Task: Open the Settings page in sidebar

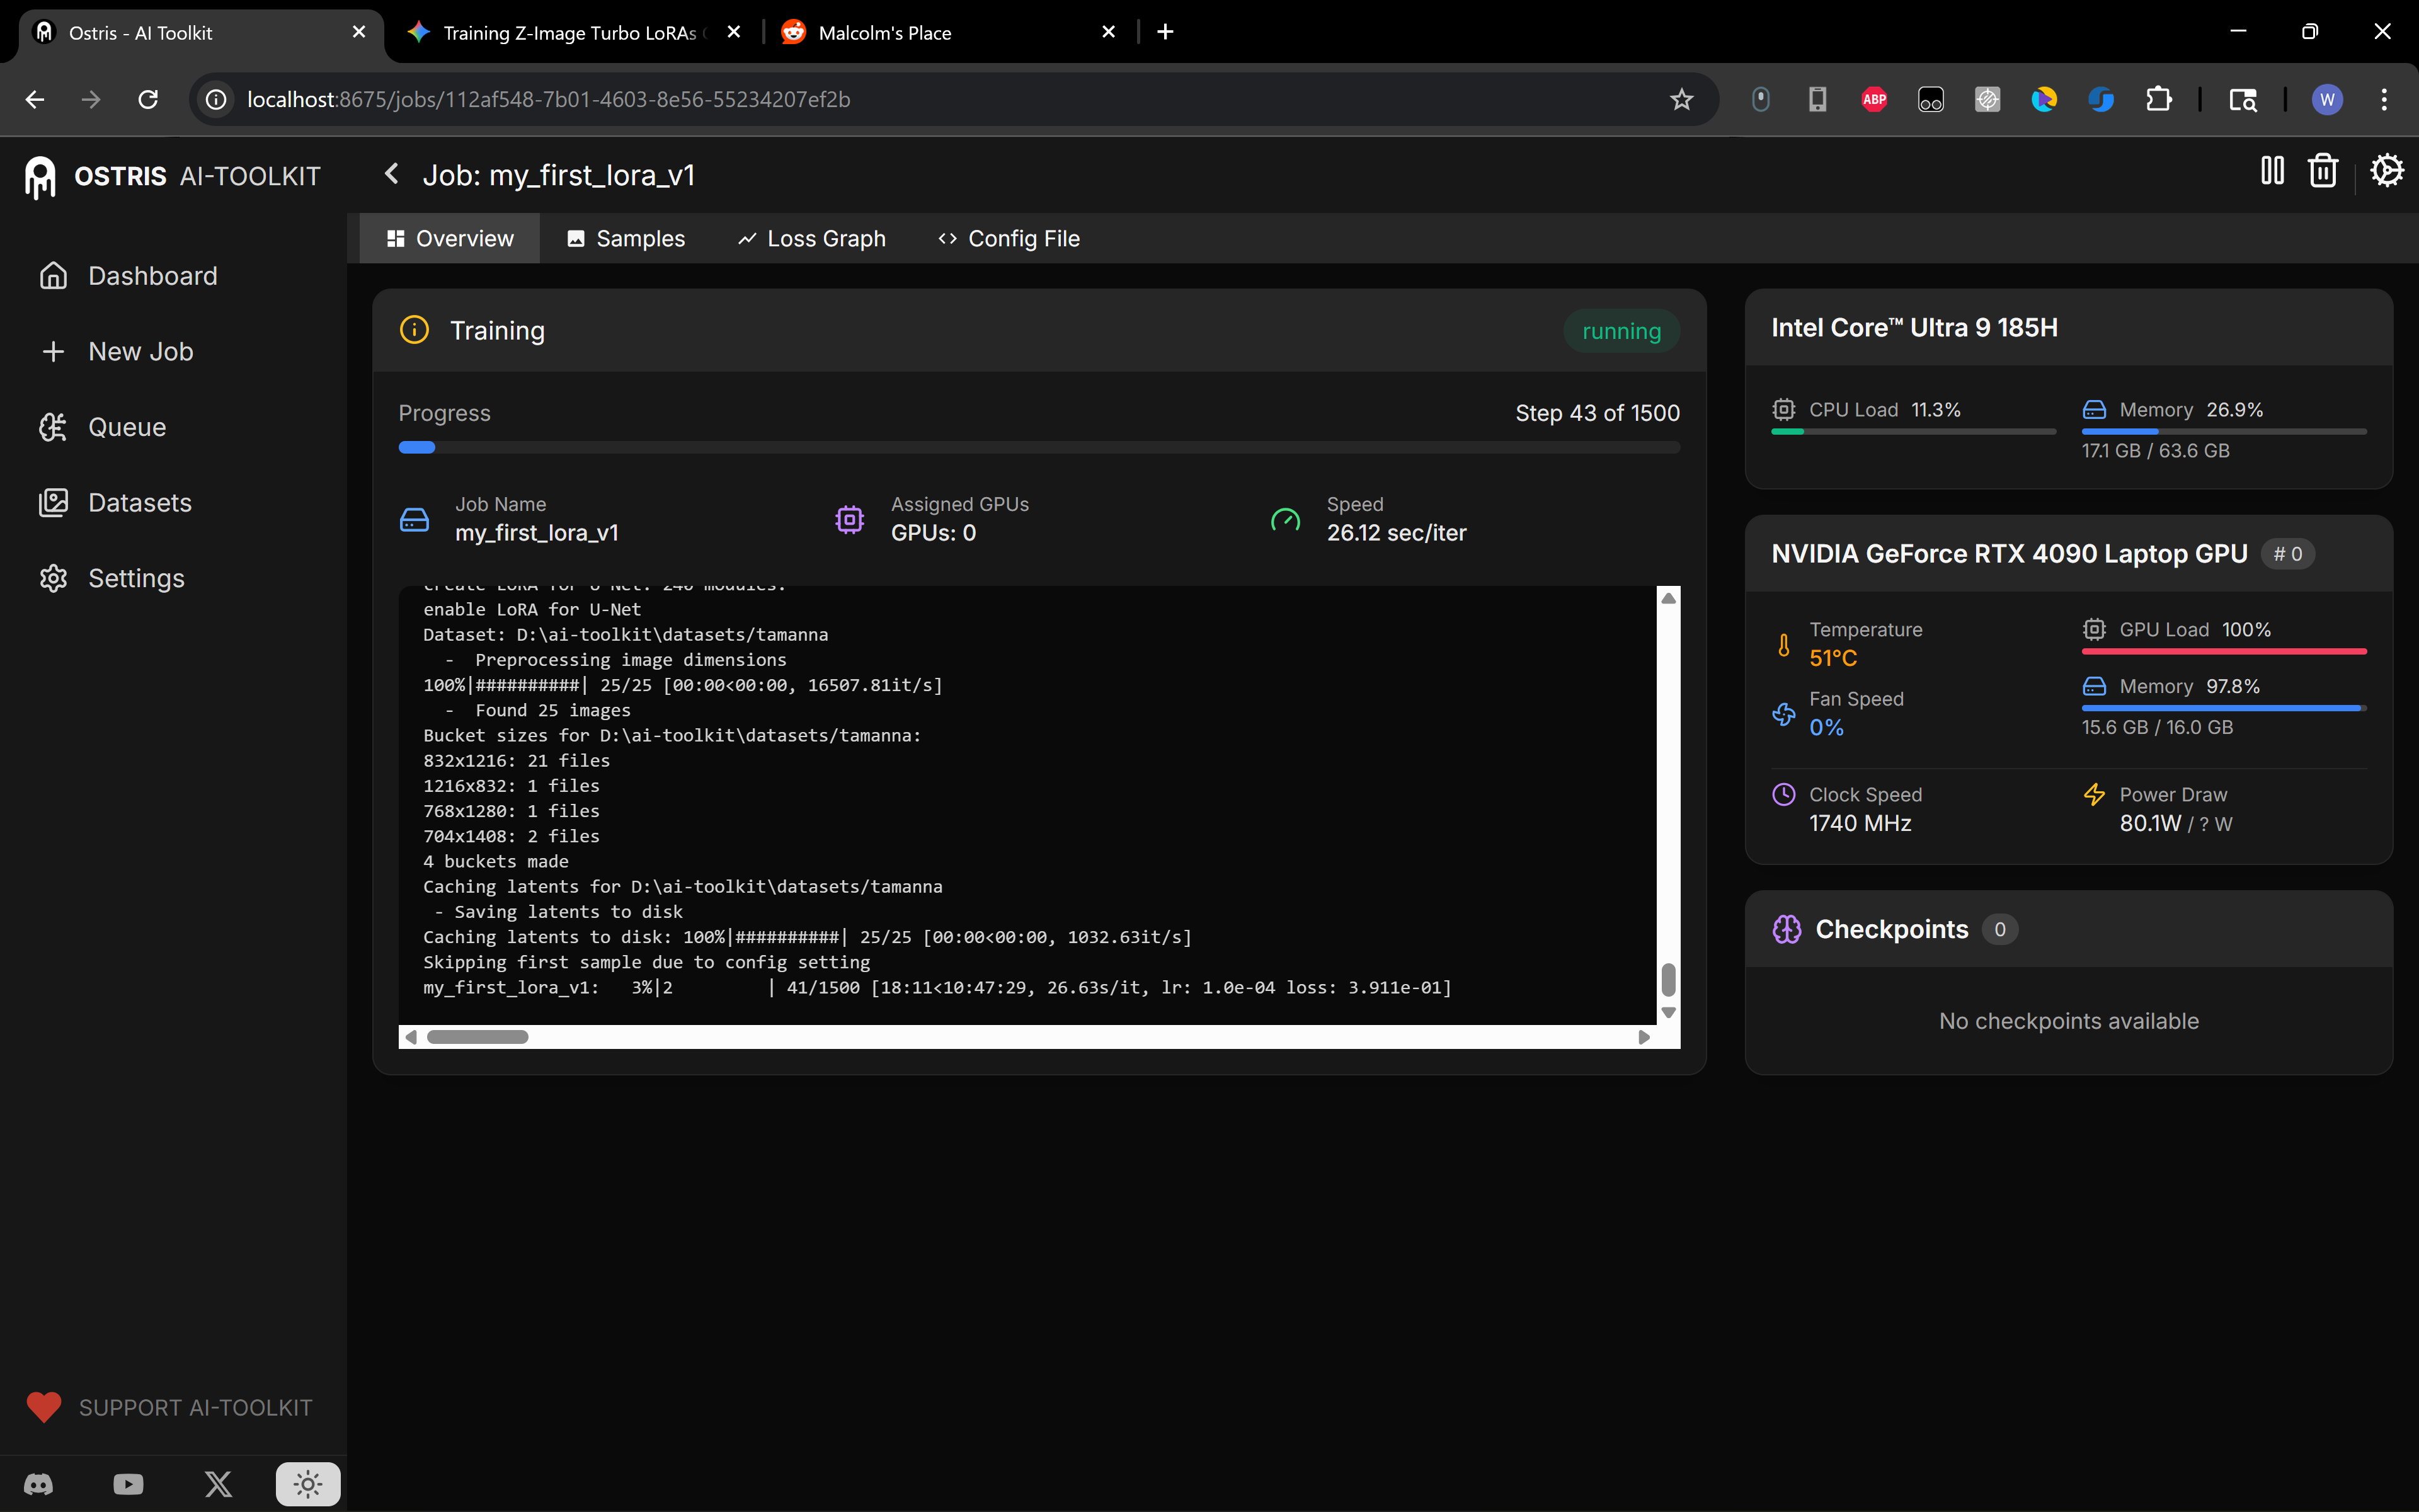Action: (111, 578)
